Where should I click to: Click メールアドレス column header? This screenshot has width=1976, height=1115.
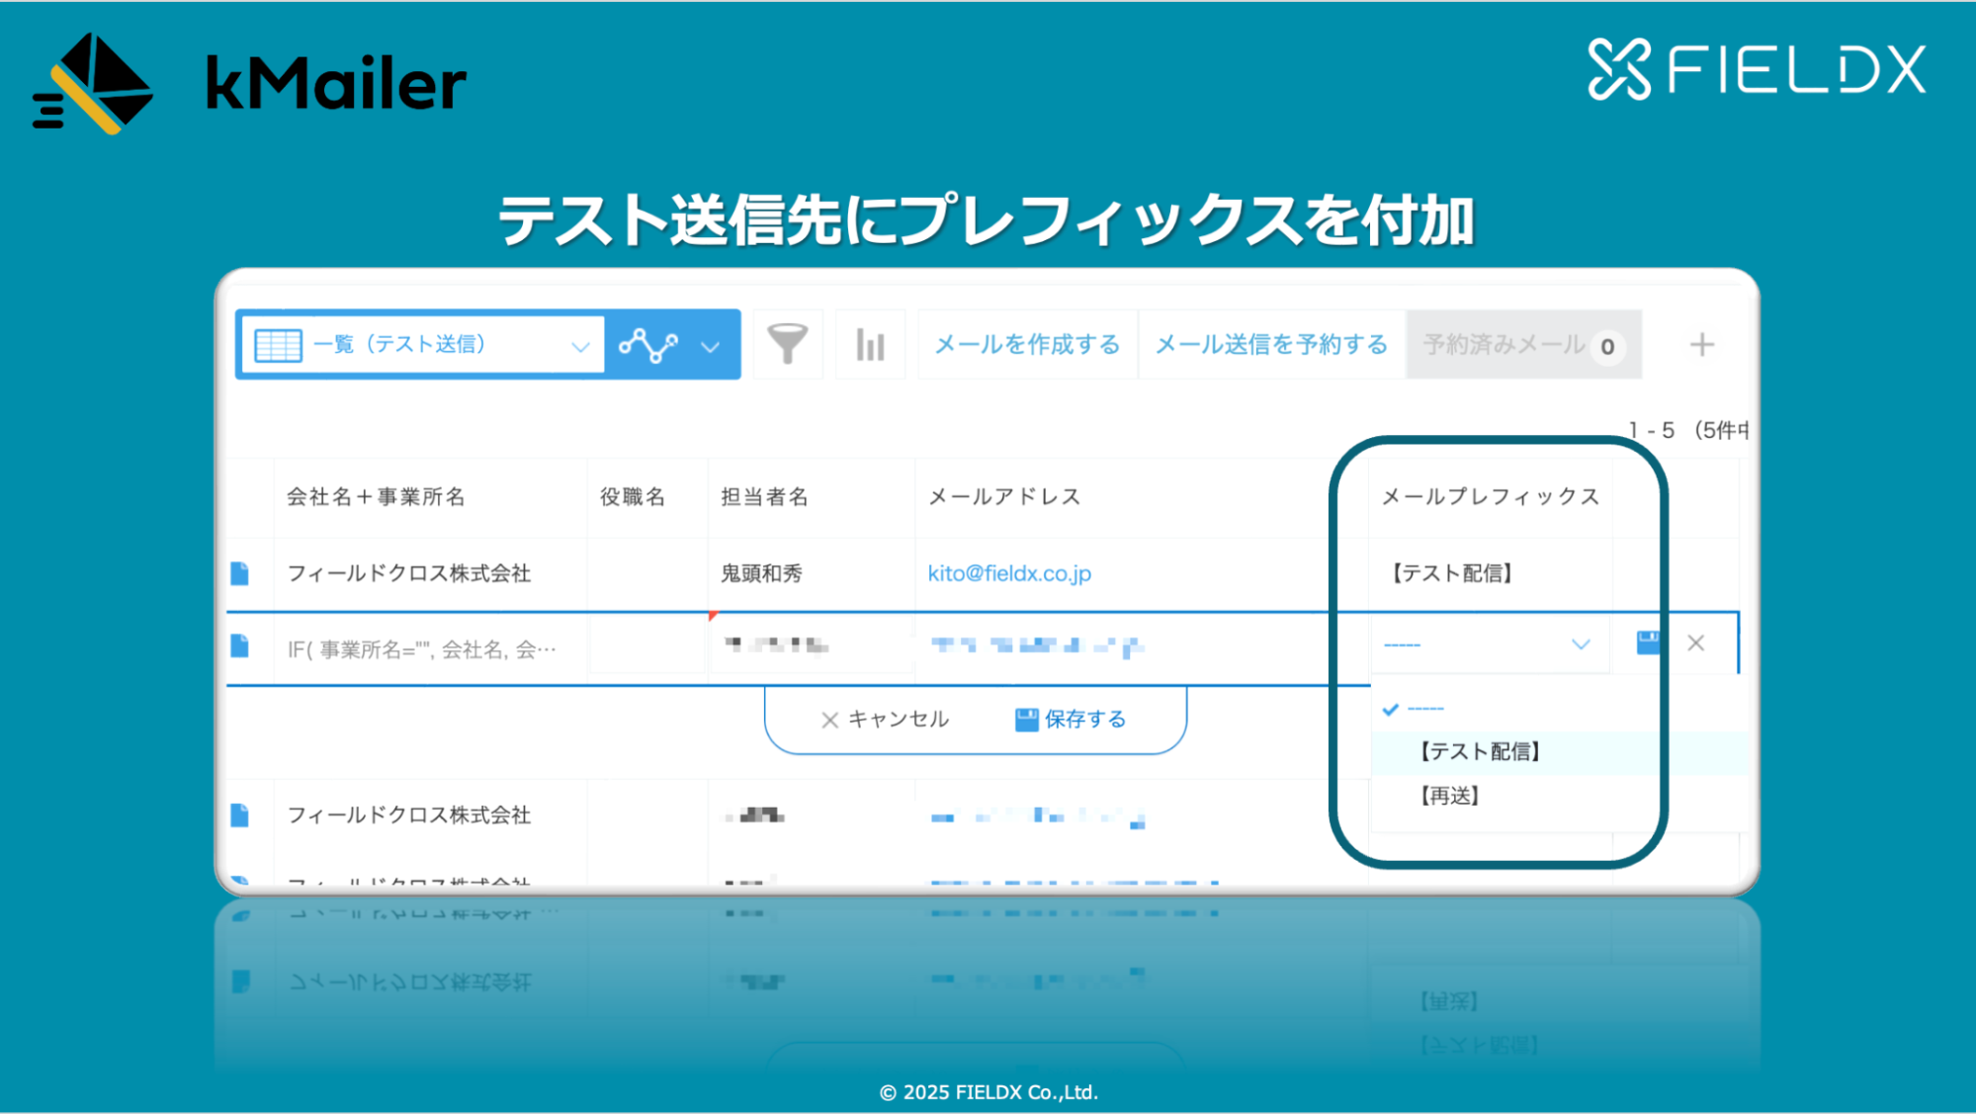pos(1004,497)
